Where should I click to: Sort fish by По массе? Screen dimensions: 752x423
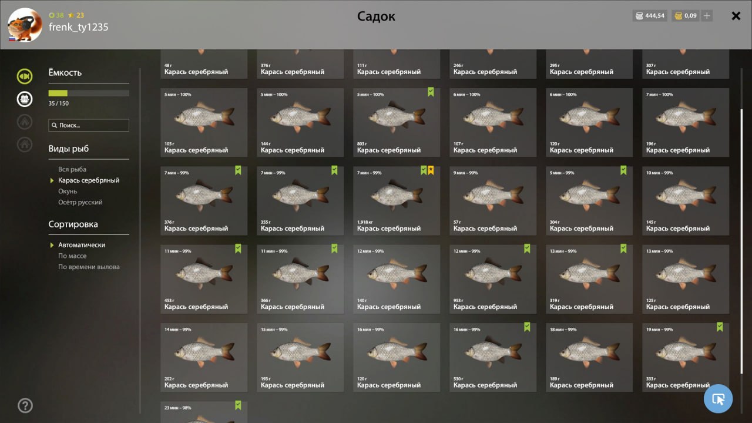pyautogui.click(x=72, y=256)
